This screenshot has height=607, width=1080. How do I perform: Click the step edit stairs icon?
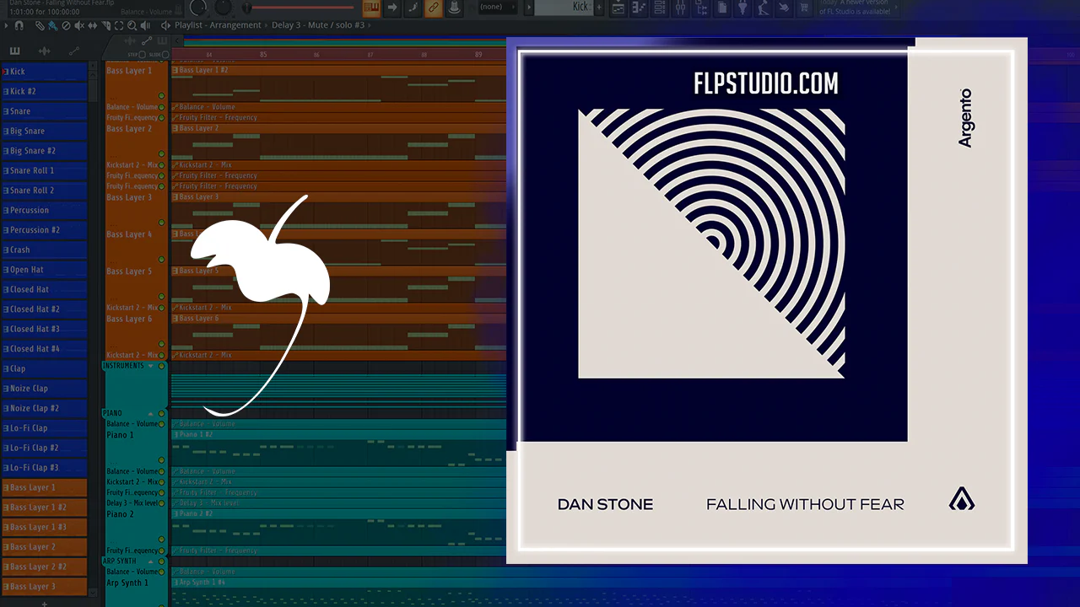click(413, 8)
